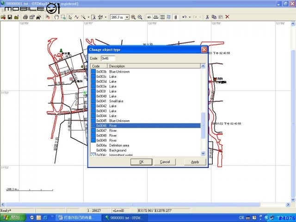Open the print preview icon
296x222 pixels.
[x=32, y=17]
